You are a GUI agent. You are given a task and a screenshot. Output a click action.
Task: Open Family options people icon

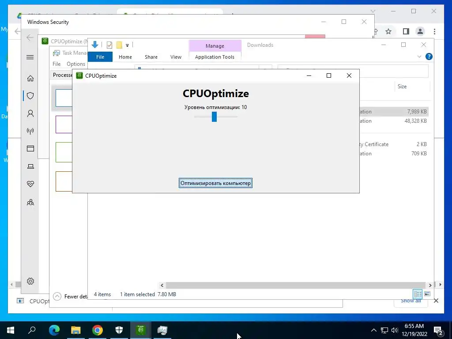coord(30,202)
